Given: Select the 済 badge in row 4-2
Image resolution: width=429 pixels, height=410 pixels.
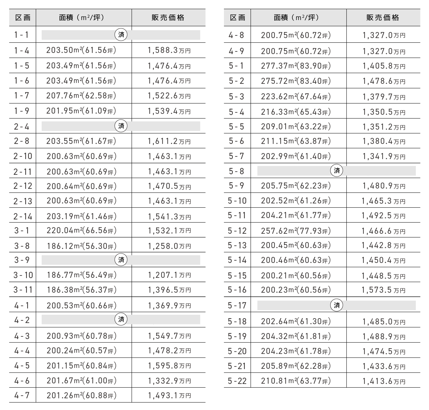Looking at the screenshot, I should [x=121, y=319].
